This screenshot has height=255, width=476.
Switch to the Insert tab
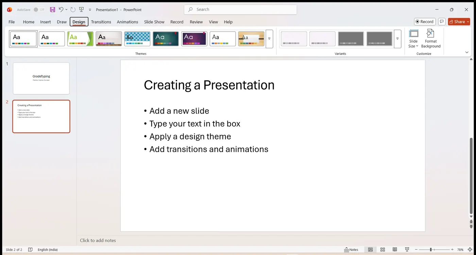pos(46,22)
